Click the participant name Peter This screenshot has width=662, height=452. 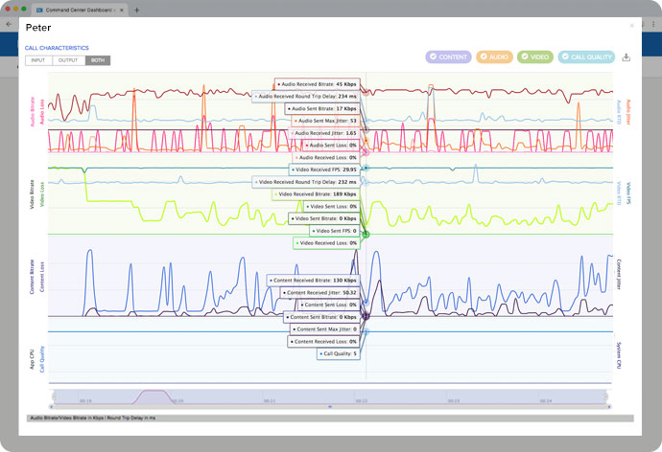tap(38, 28)
